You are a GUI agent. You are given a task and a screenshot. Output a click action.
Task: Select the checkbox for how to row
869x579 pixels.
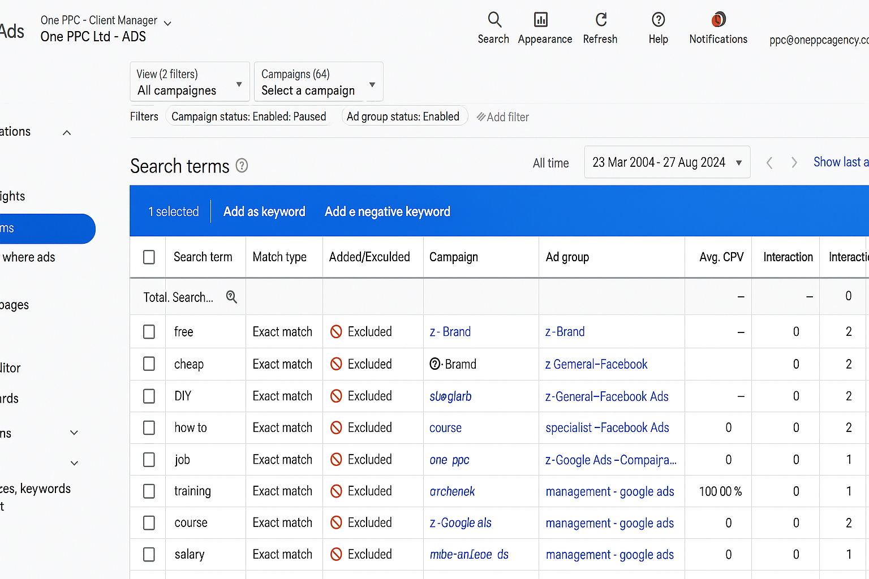(x=149, y=427)
